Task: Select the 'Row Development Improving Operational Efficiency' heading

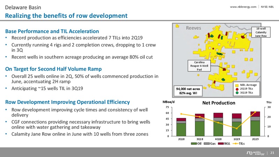Action: pyautogui.click(x=67, y=102)
